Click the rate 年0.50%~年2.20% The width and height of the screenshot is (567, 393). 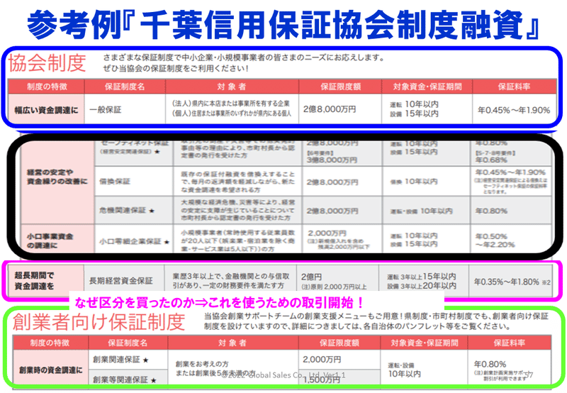(495, 240)
